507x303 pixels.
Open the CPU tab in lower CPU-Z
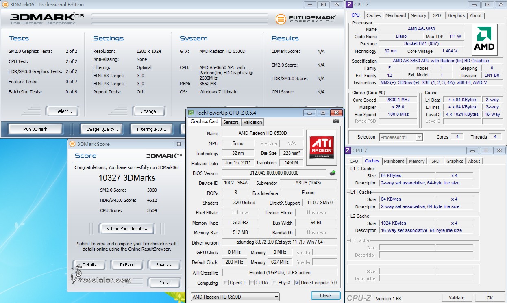tap(354, 161)
